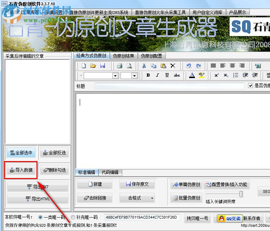
Task: Print with the printer toolbar icon
Action: click(x=120, y=66)
